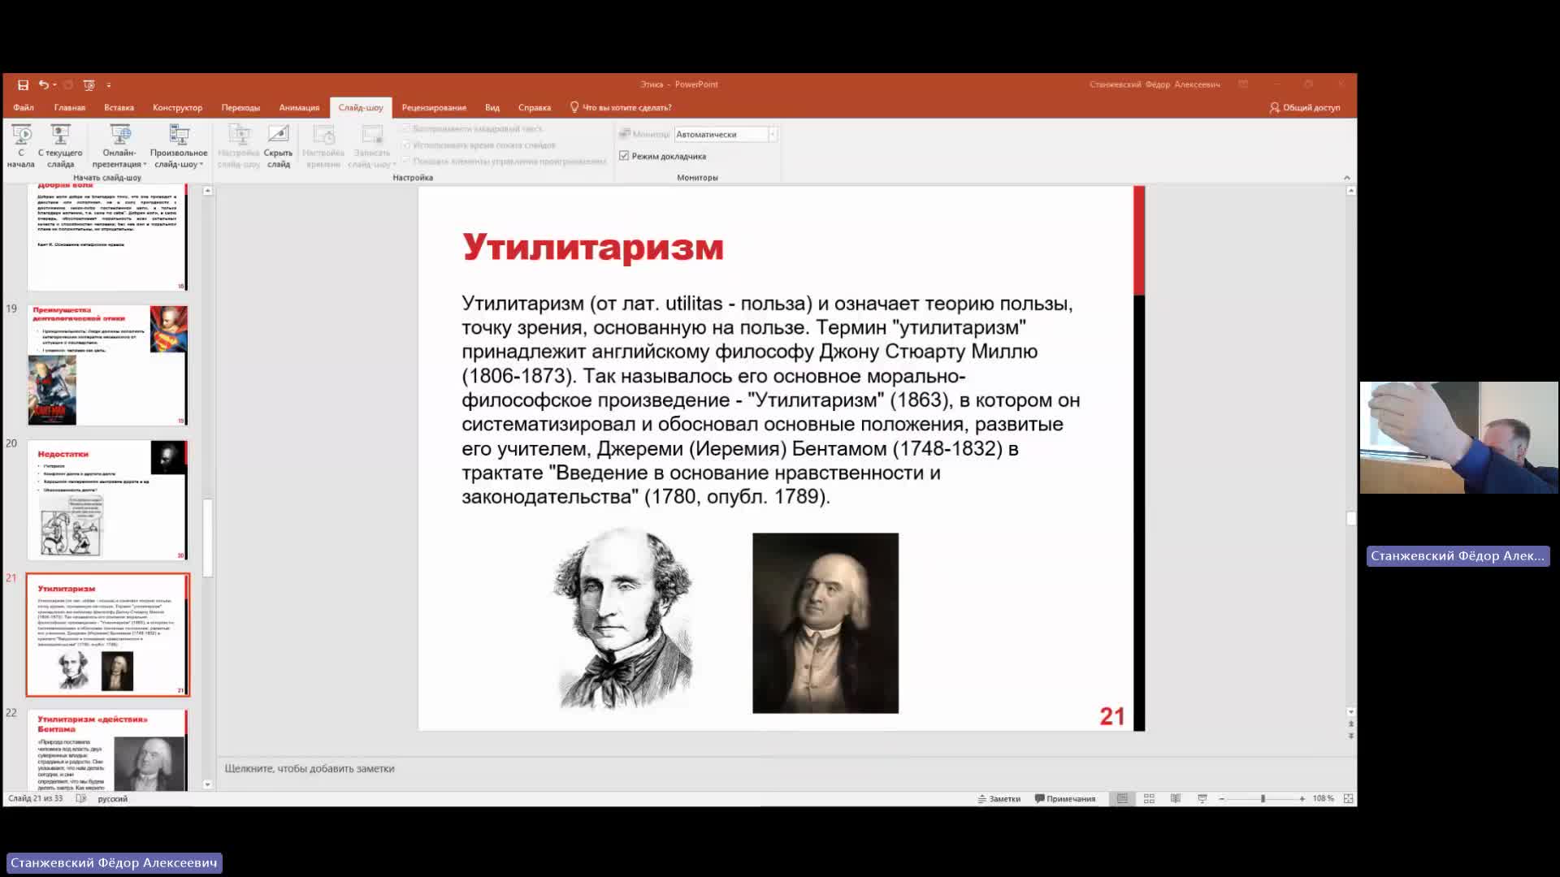Screen dimensions: 1560x877
Task: Toggle the 'Использовать время показа слайдов' checkbox
Action: (x=479, y=145)
